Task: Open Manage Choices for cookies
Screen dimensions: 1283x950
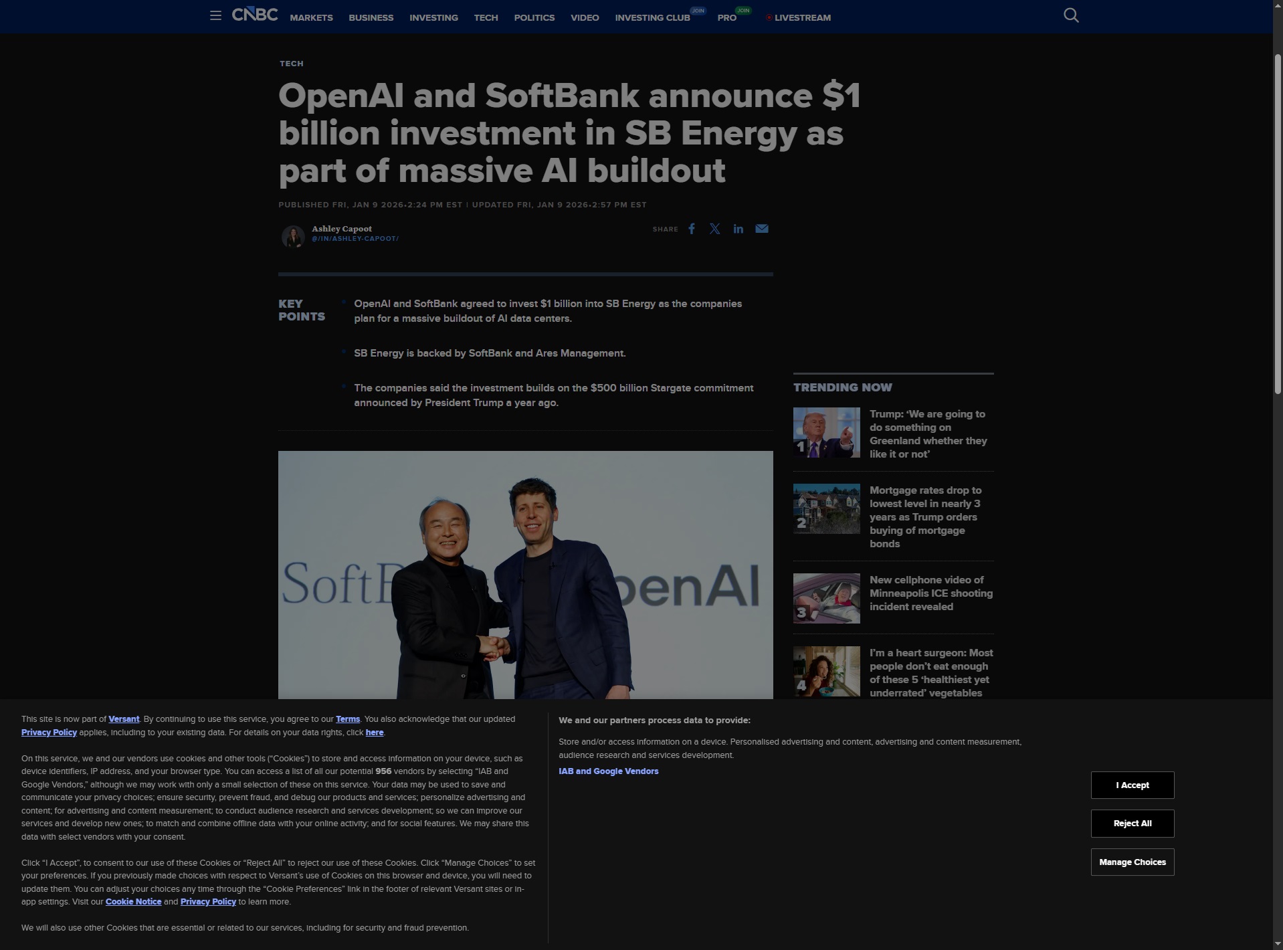Action: (x=1132, y=862)
